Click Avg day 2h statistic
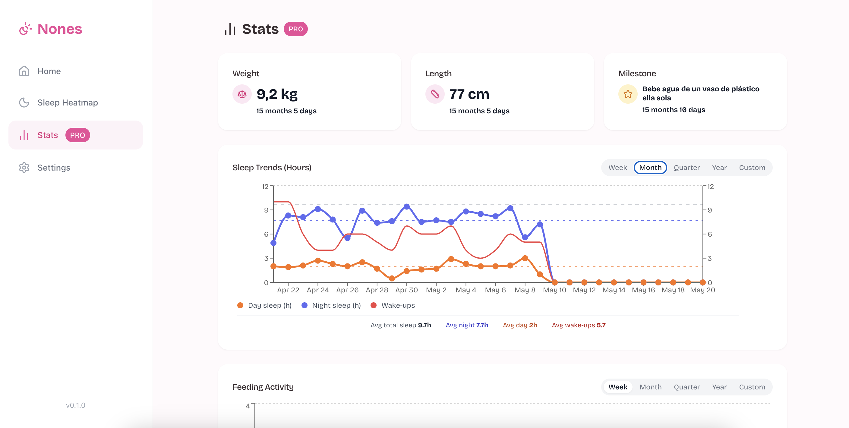 pos(520,325)
